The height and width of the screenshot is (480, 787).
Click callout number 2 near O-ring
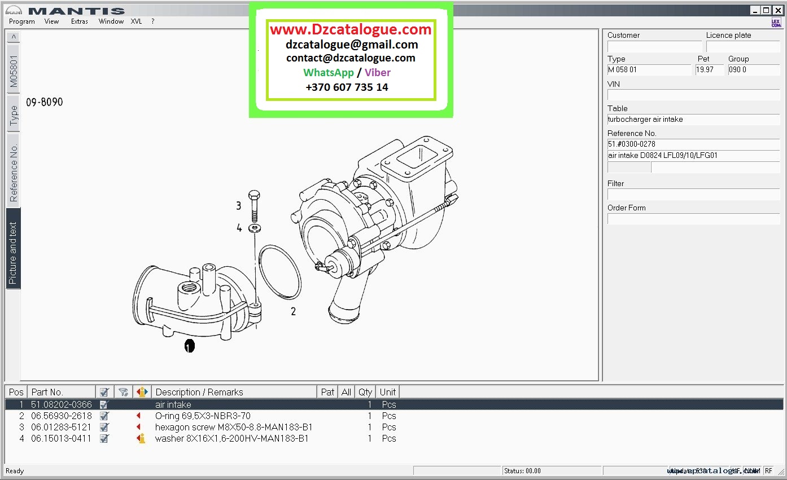pyautogui.click(x=293, y=311)
